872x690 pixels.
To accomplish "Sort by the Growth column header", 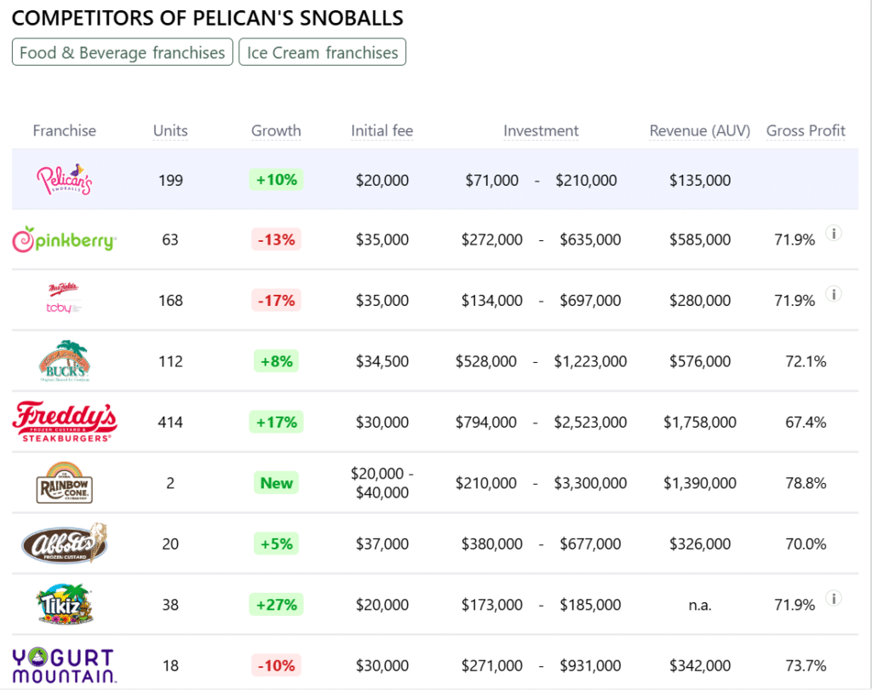I will click(276, 131).
